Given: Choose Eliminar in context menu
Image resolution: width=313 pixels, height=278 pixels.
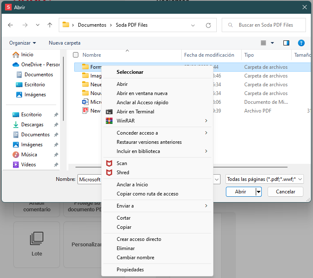Looking at the screenshot, I should pos(157,248).
